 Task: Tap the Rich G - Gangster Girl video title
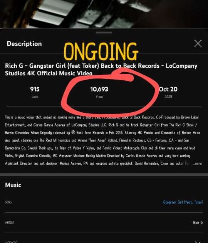coord(101,70)
